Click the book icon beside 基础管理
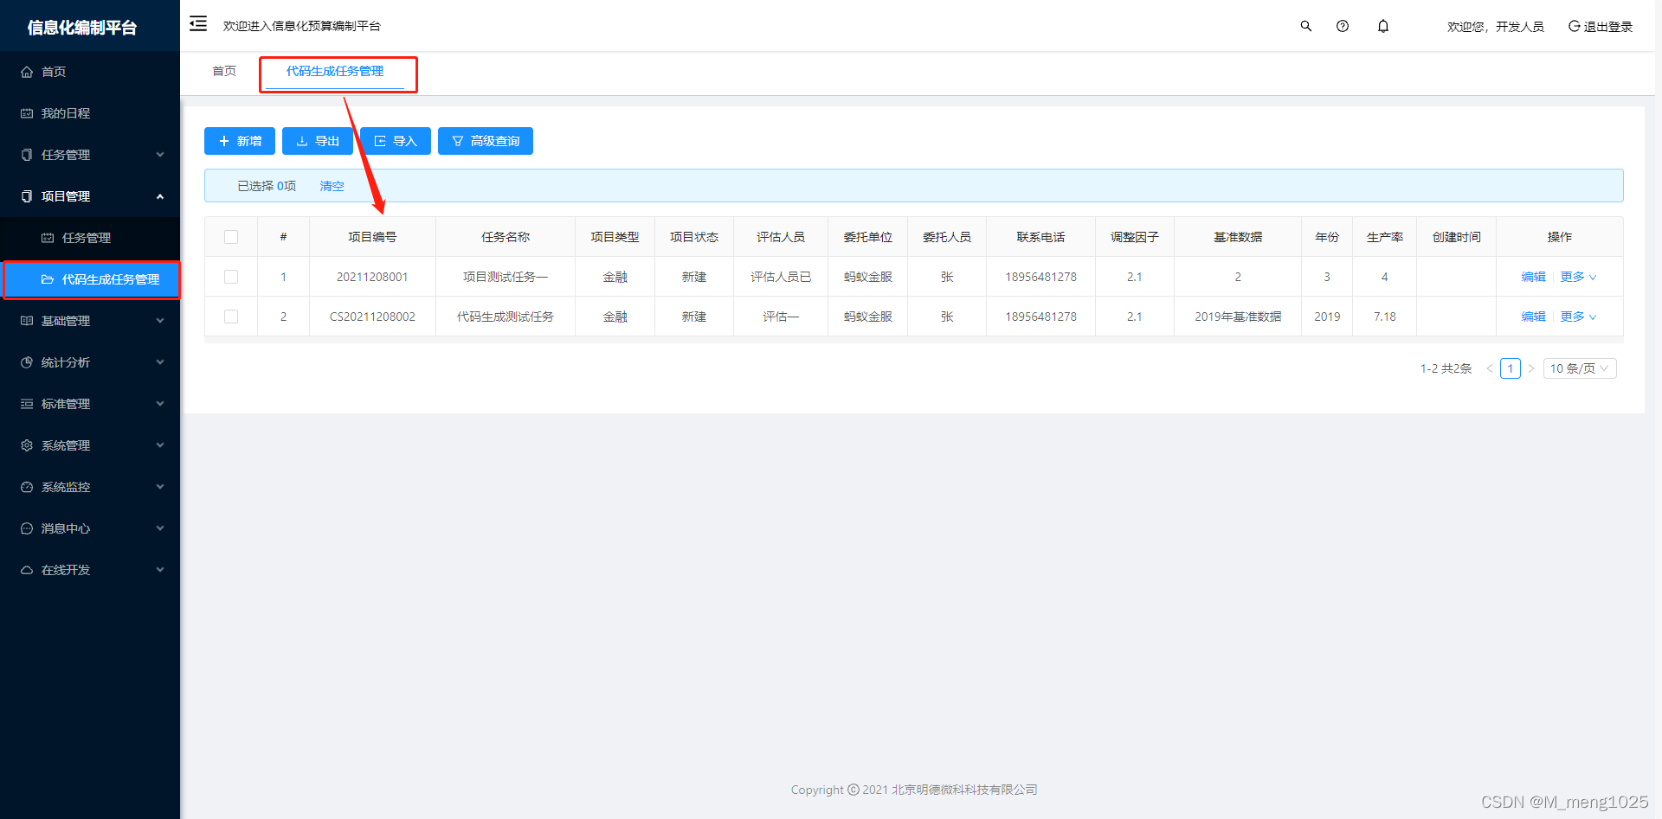Screen dimensions: 1662x819 point(27,321)
